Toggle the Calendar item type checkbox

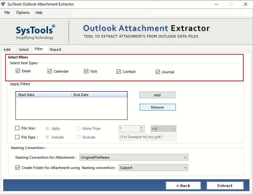click(50, 71)
